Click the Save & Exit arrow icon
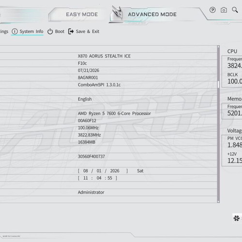 (71, 31)
